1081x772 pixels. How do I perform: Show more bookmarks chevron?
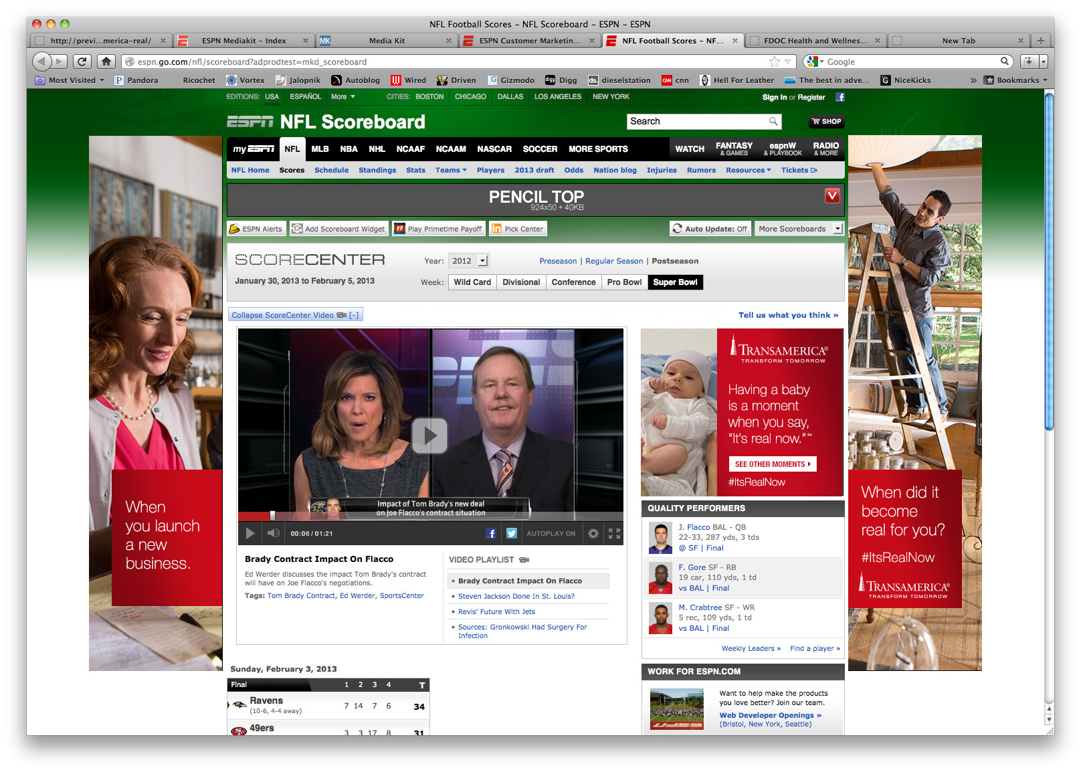point(973,80)
